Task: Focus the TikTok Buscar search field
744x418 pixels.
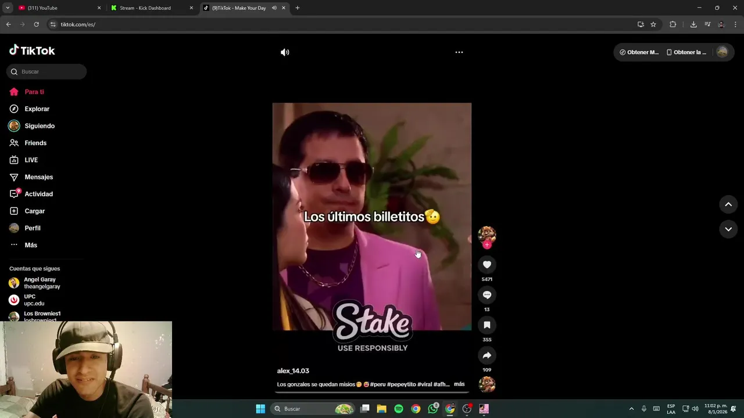Action: [x=46, y=71]
